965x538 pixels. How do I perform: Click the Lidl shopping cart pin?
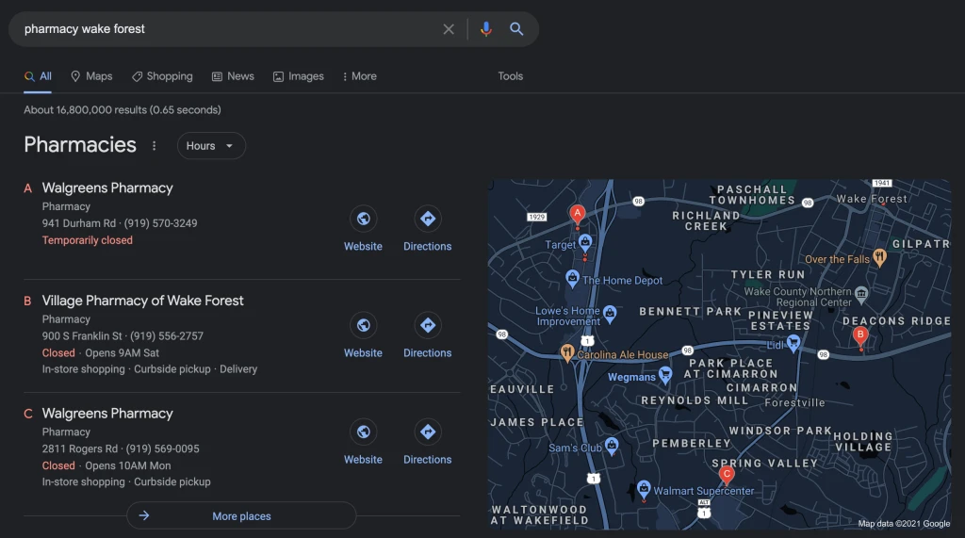(793, 343)
